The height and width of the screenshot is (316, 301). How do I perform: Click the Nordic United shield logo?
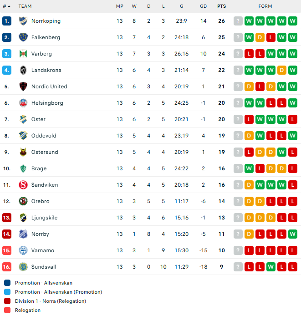[23, 87]
